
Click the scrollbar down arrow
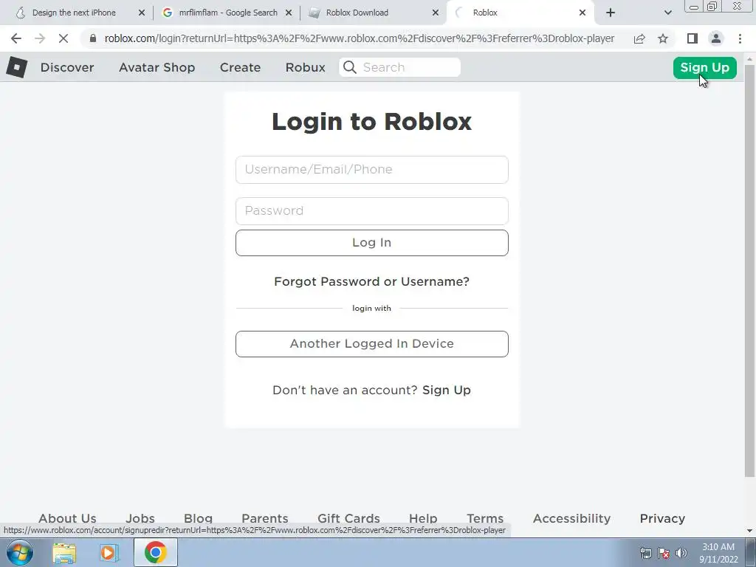pyautogui.click(x=750, y=531)
